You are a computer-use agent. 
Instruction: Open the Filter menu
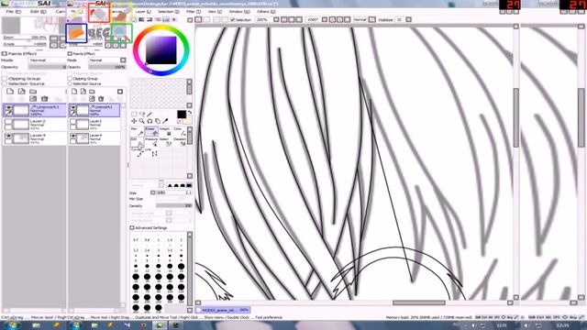(194, 12)
